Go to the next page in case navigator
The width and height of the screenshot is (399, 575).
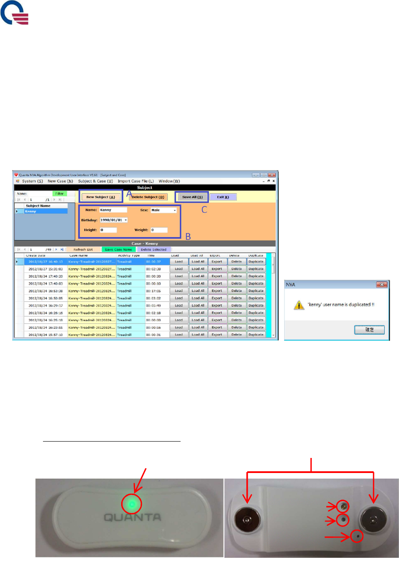point(56,250)
